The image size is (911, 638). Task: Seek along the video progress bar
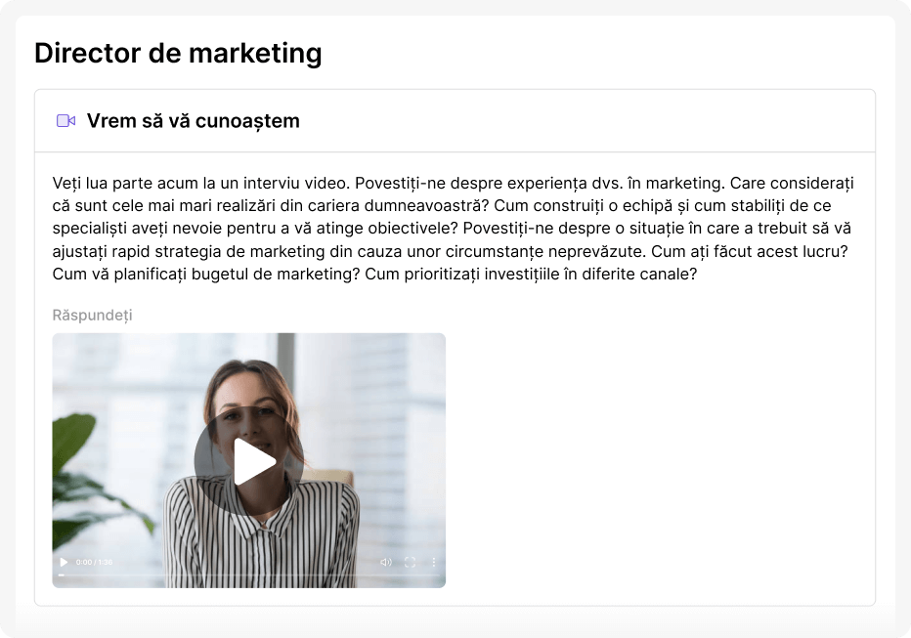248,575
